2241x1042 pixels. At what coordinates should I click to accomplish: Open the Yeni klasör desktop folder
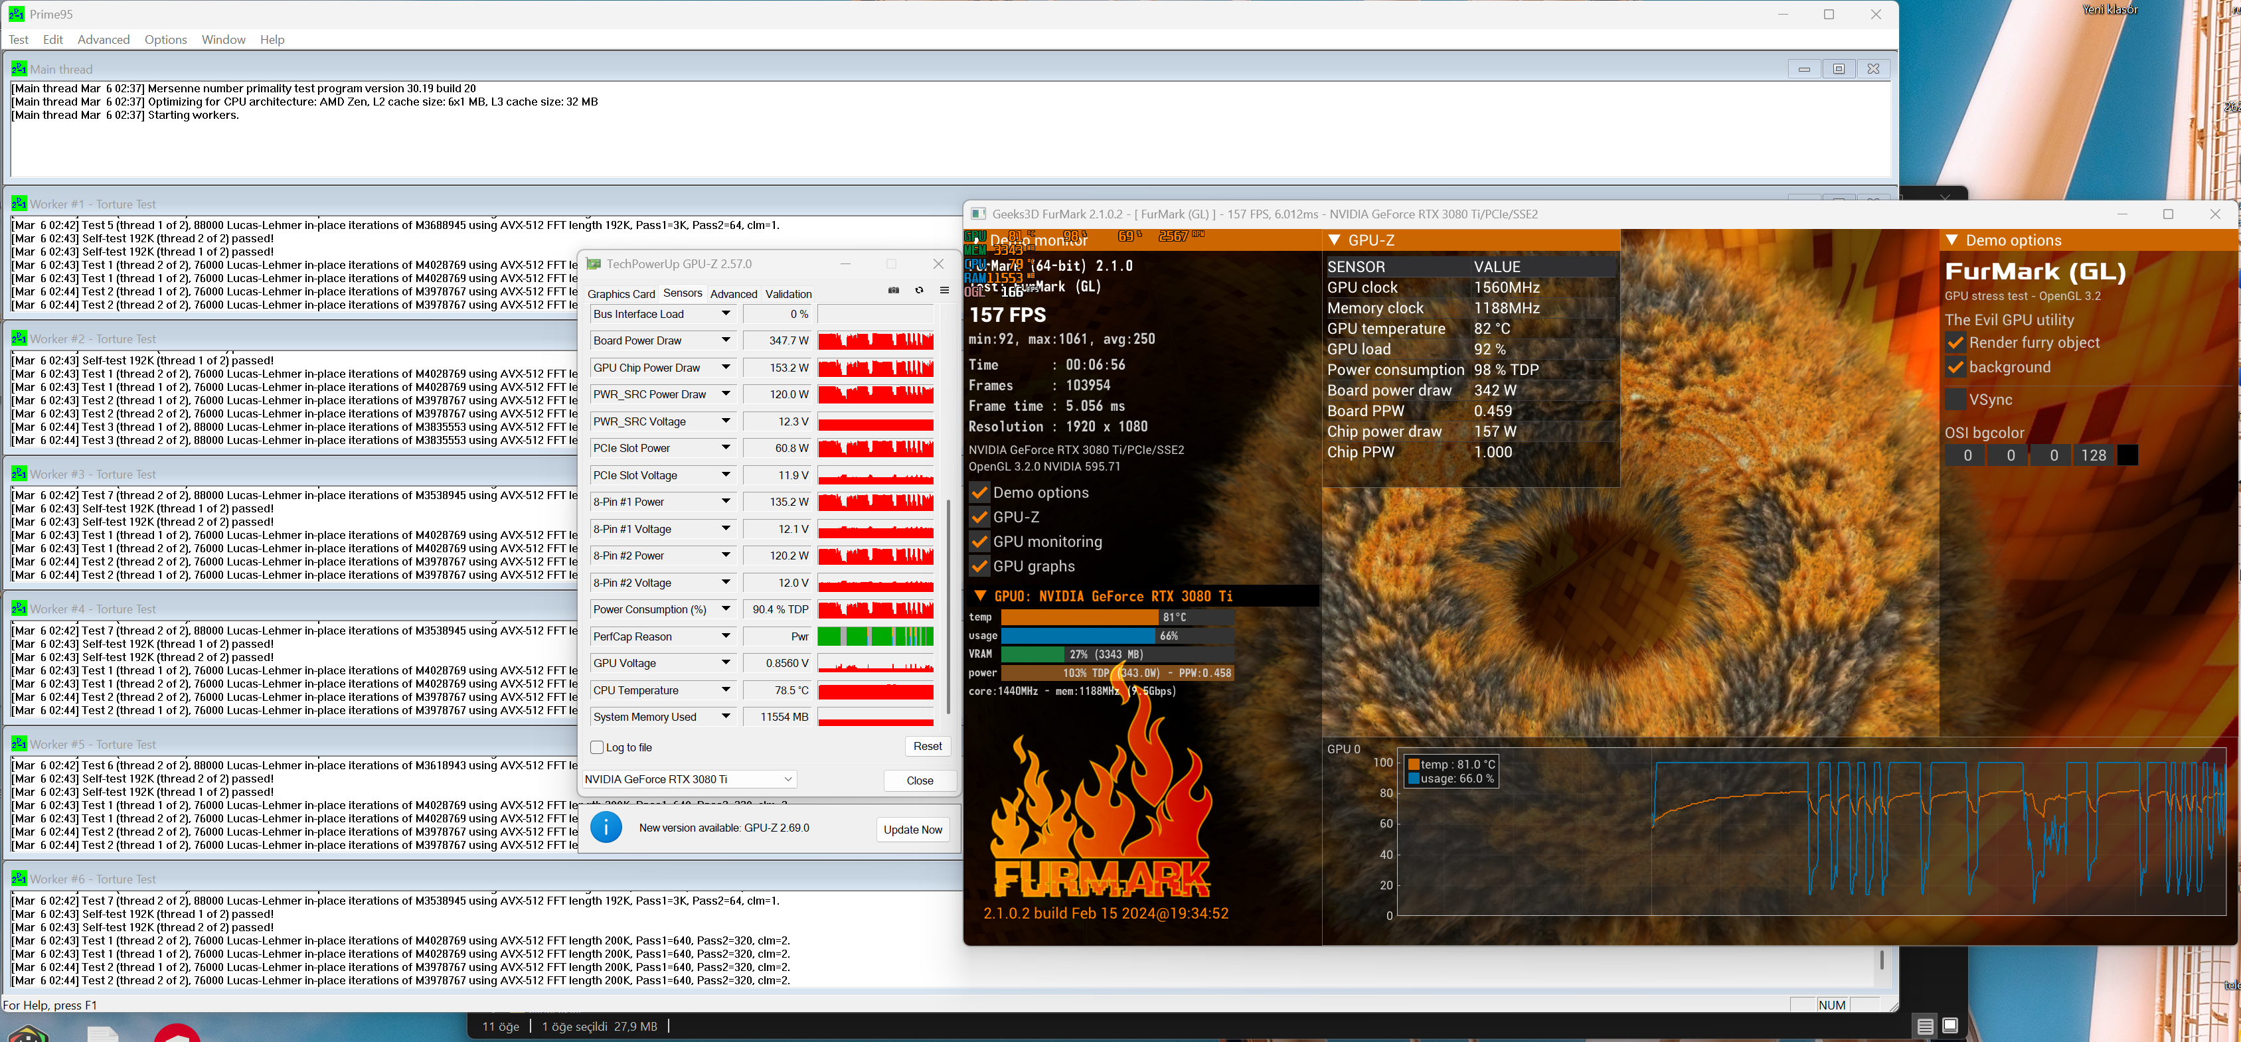tap(2110, 9)
